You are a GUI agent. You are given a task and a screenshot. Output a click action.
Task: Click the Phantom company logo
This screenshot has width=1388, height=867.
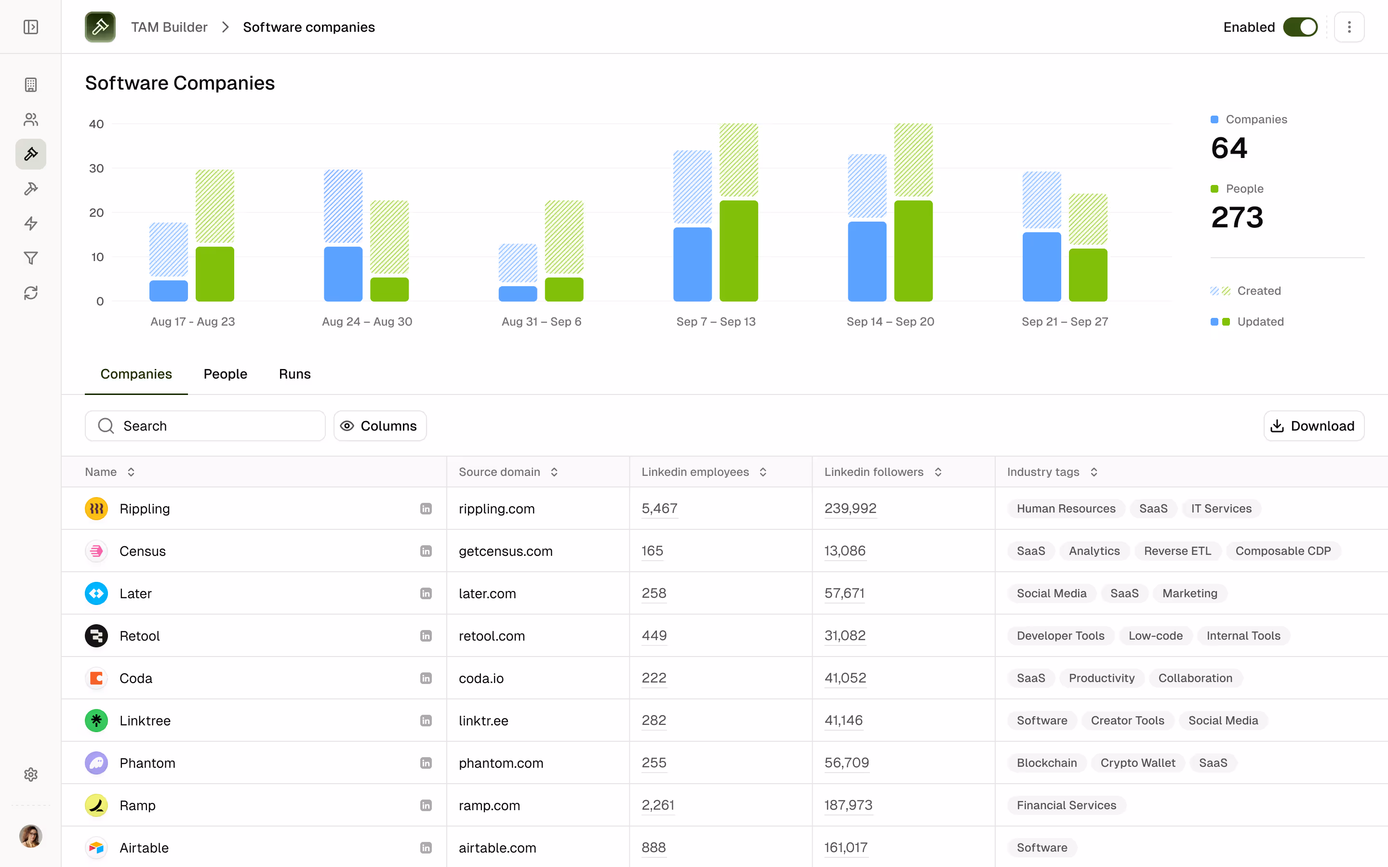tap(96, 763)
